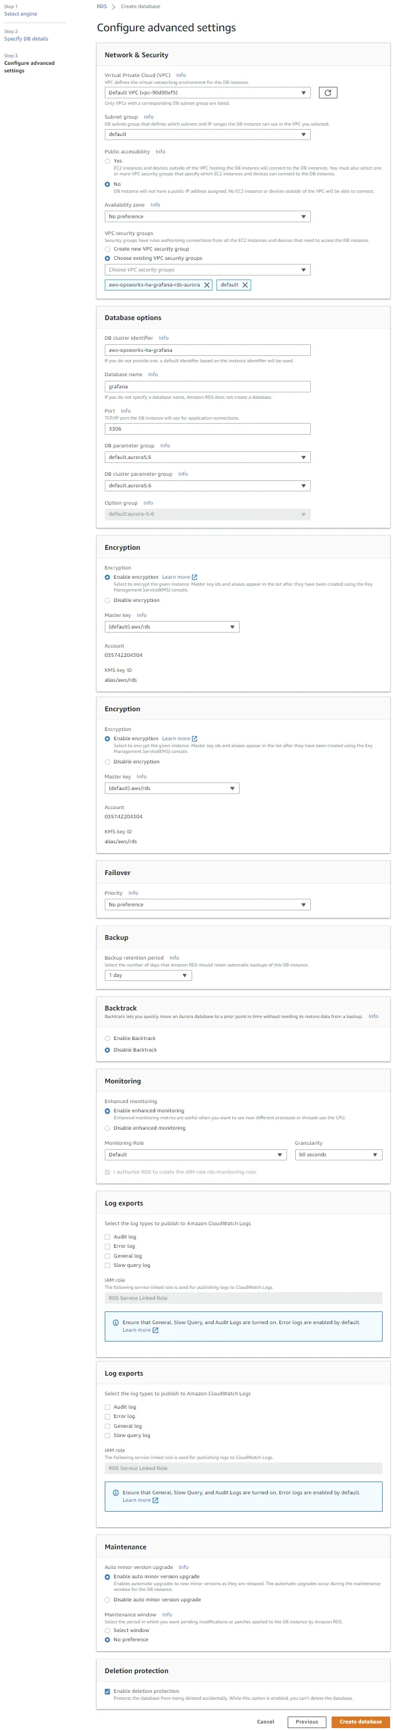Image resolution: width=393 pixels, height=1731 pixels.
Task: Remove the default security group tag
Action: click(245, 285)
